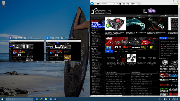Click the GIGABYTE sponsor logo
This screenshot has width=180, height=101.
pyautogui.click(x=173, y=80)
